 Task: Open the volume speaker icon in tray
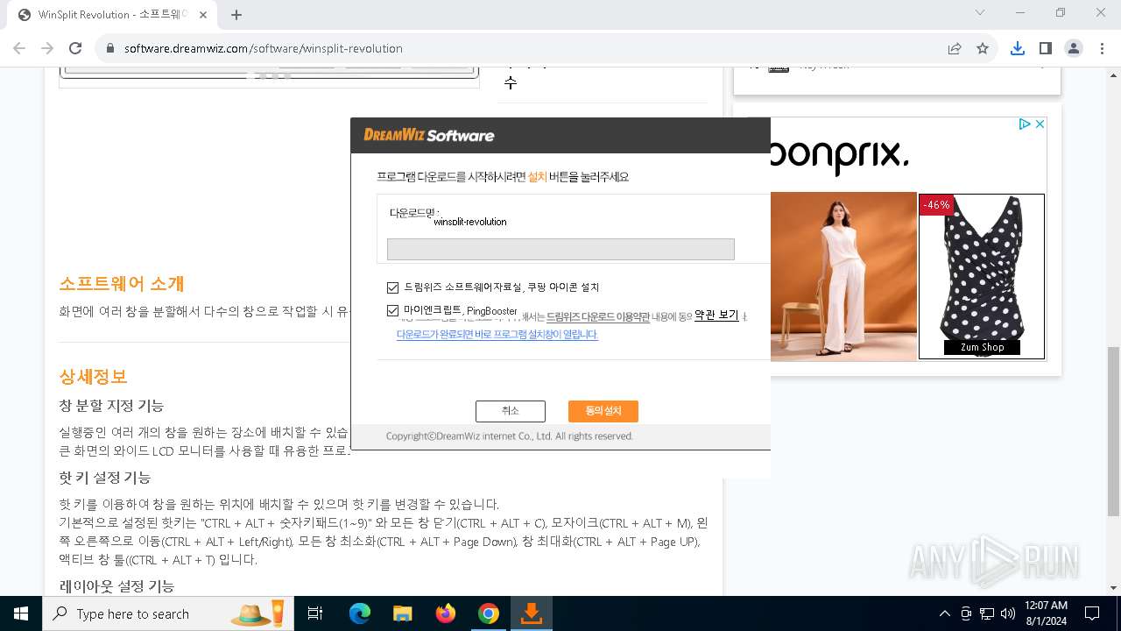tap(1008, 613)
